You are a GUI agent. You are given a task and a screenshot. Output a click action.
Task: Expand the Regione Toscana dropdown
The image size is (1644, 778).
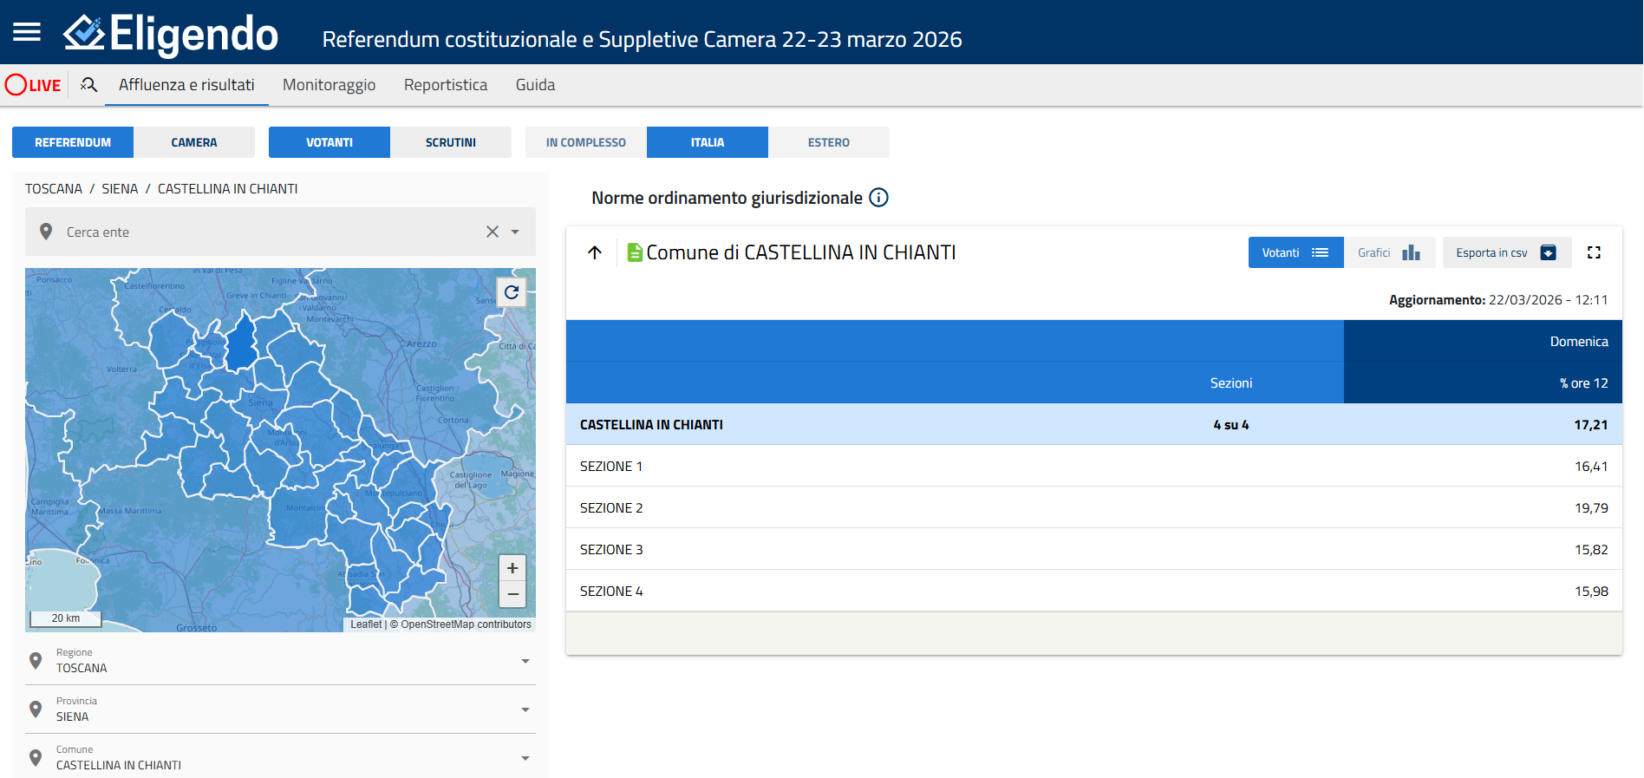[x=525, y=661]
